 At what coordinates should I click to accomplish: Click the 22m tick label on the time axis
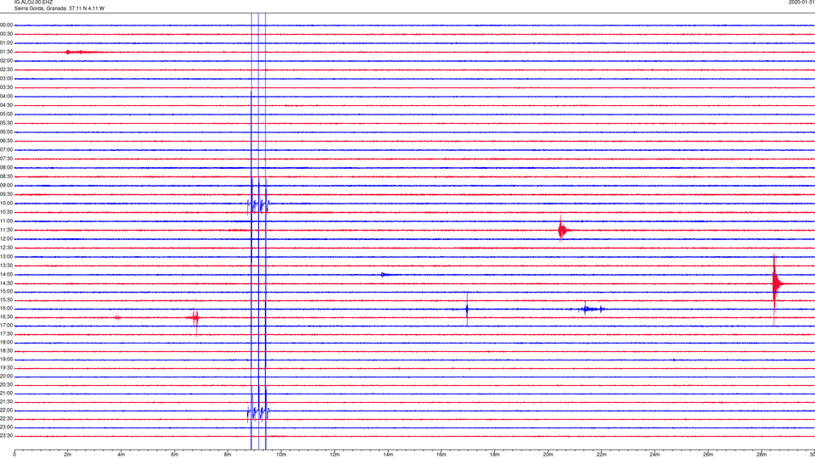(x=601, y=455)
